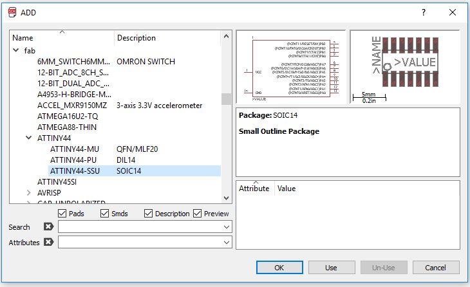
Task: Click the schematic symbol preview
Action: tap(291, 66)
